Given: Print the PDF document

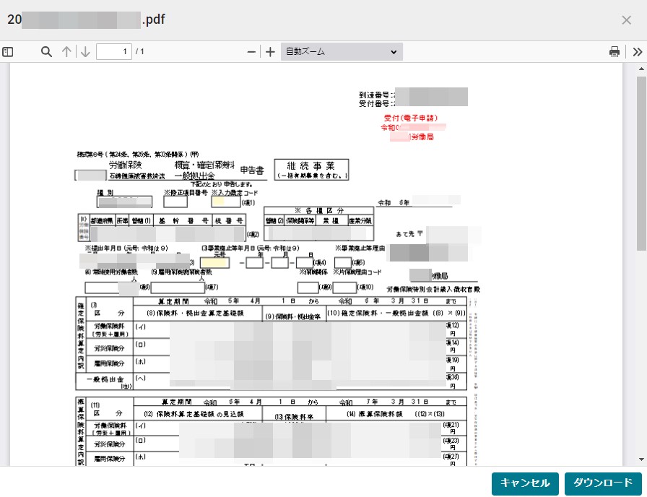Looking at the screenshot, I should coord(615,52).
